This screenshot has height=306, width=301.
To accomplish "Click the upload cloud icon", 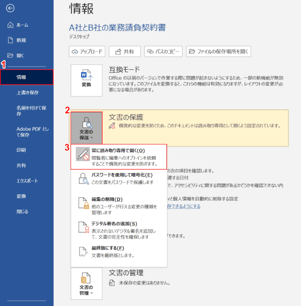I will pyautogui.click(x=75, y=52).
